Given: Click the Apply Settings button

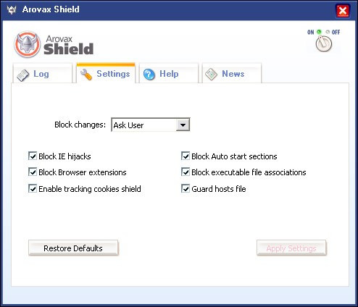Looking at the screenshot, I should 291,248.
